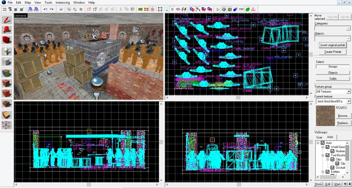Click the Redo arrow icon
The height and width of the screenshot is (188, 352).
coord(51,9)
